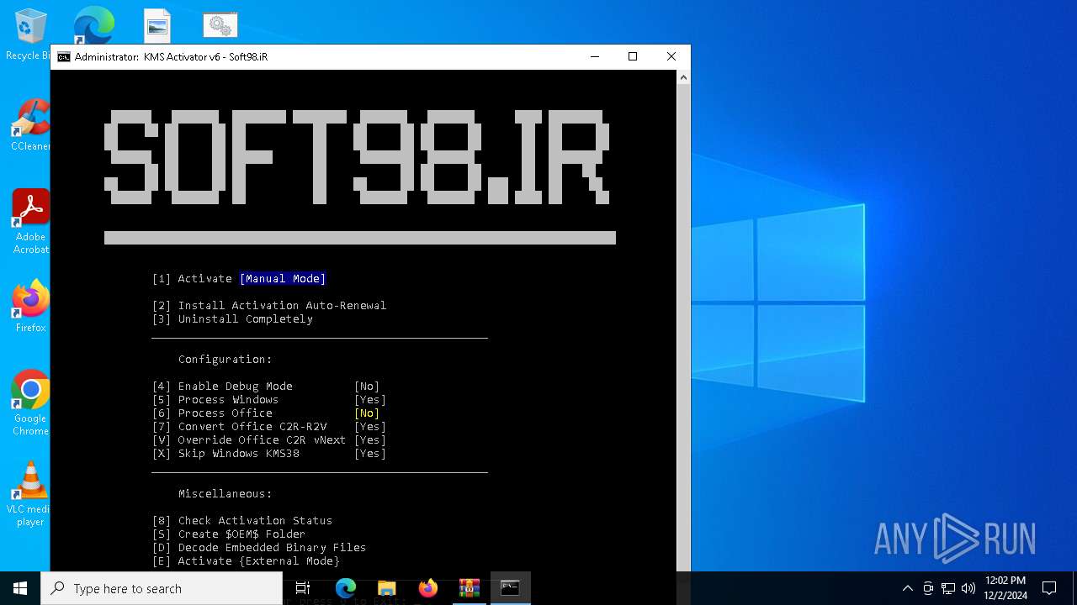Click the console vertical scrollbar track
The image size is (1077, 605).
tap(683, 328)
